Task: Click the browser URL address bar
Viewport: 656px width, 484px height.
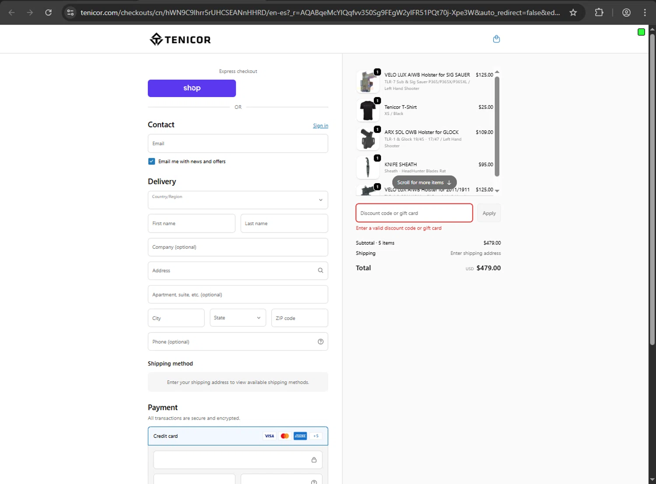Action: [x=320, y=13]
